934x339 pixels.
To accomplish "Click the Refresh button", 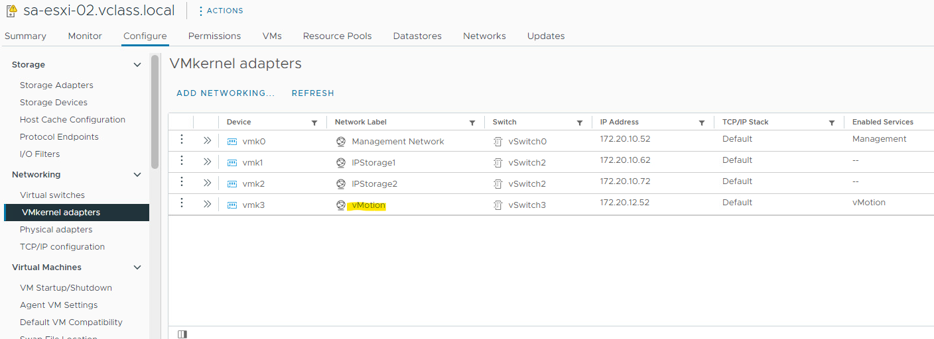I will click(x=313, y=93).
